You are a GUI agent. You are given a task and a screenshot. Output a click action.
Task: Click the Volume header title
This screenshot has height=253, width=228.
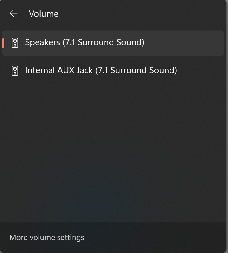click(x=44, y=14)
